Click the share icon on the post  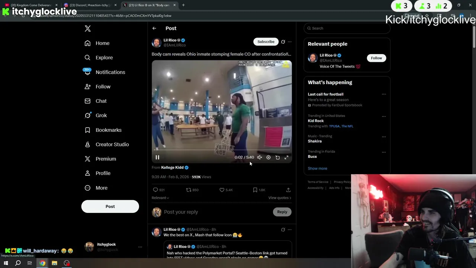[288, 190]
